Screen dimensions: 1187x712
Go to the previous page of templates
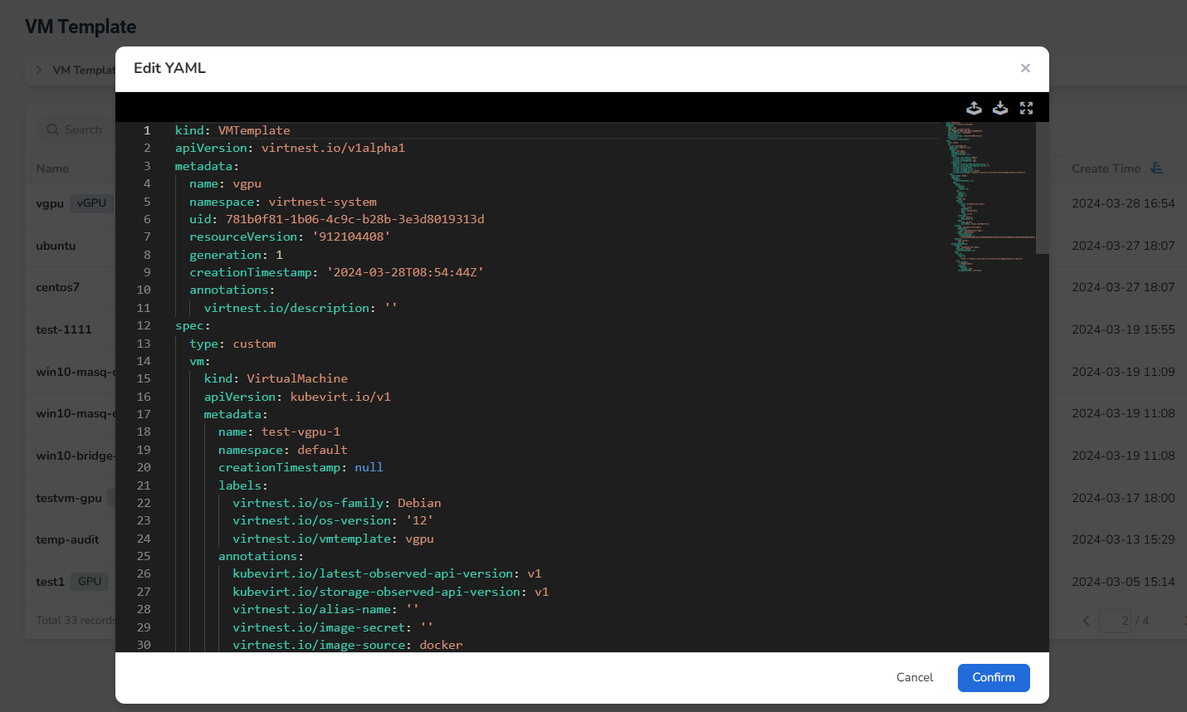[1087, 620]
